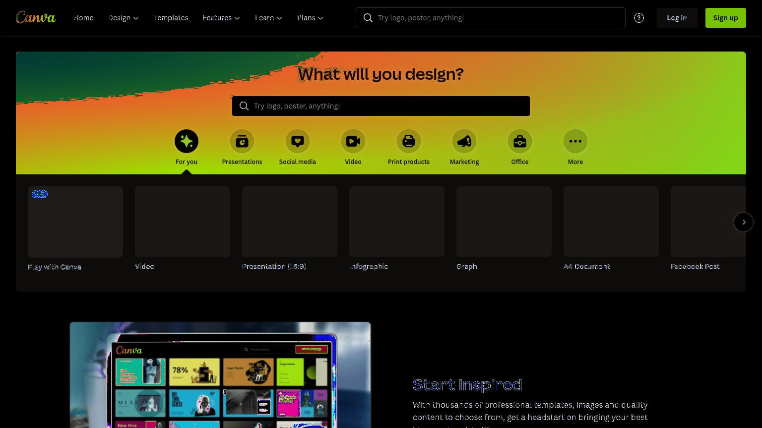The image size is (762, 428).
Task: Click the Canva logo in the header
Action: pyautogui.click(x=36, y=18)
